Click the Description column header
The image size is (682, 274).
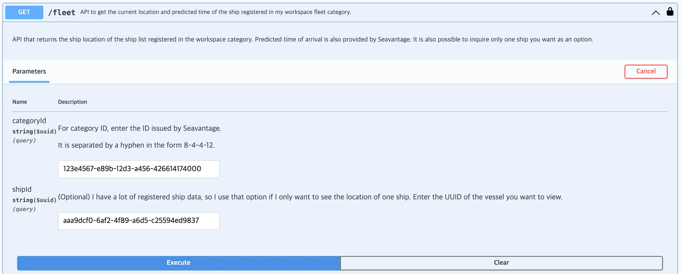coord(73,102)
